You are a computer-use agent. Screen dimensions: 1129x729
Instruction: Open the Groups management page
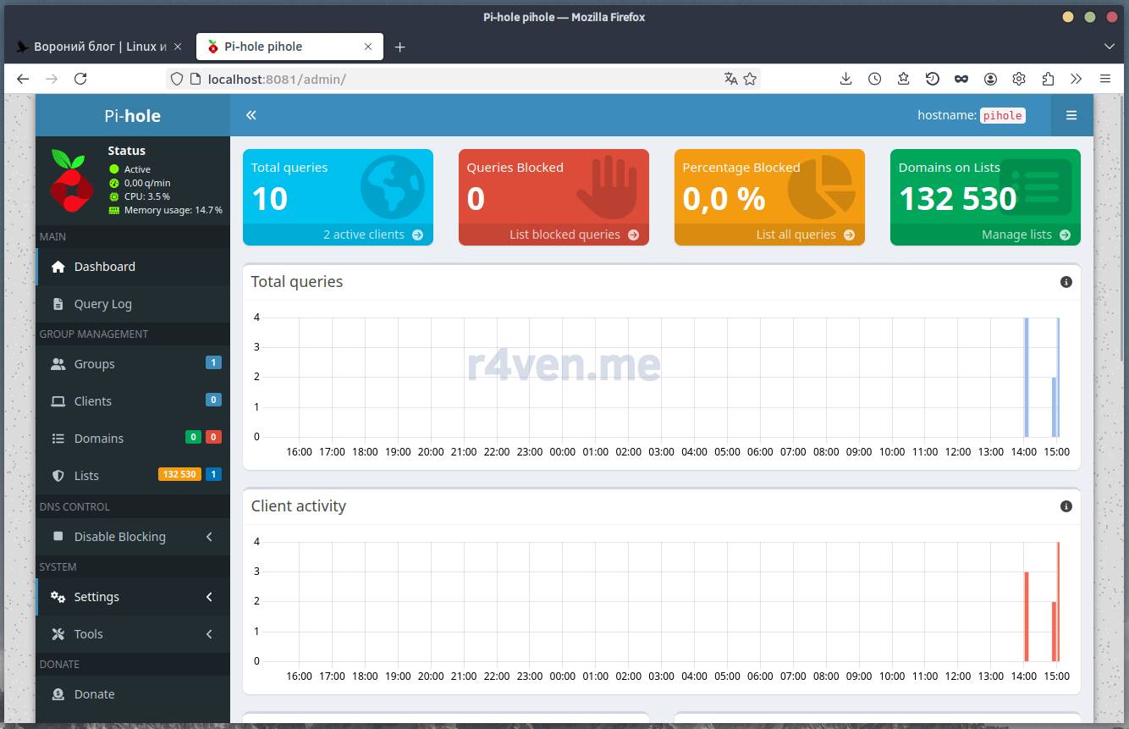[x=94, y=364]
